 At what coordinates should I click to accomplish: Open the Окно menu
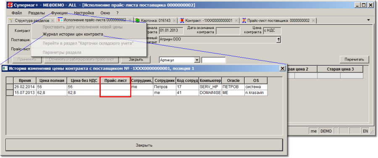(105, 13)
